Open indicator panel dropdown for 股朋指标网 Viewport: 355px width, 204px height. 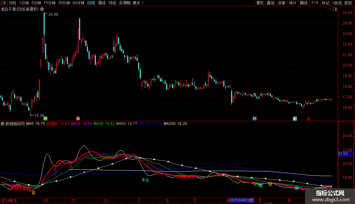coord(3,124)
